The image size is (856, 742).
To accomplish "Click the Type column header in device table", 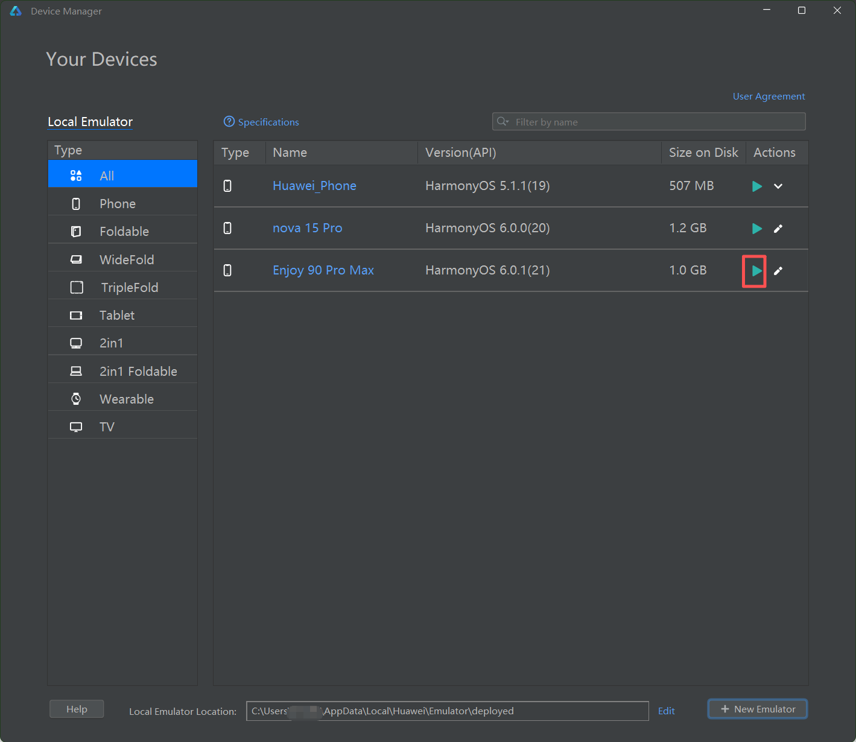I will pyautogui.click(x=239, y=153).
